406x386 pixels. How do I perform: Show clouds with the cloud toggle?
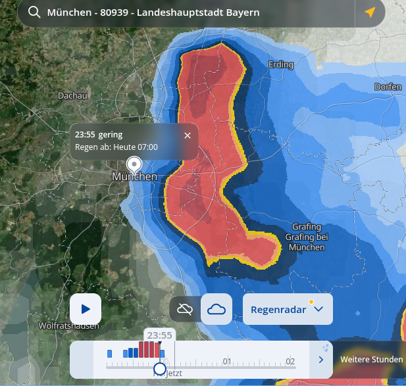pyautogui.click(x=216, y=309)
